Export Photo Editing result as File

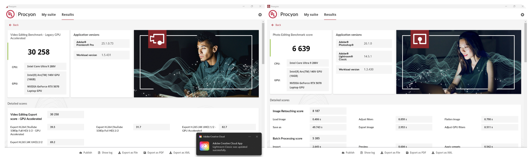[x=390, y=153]
